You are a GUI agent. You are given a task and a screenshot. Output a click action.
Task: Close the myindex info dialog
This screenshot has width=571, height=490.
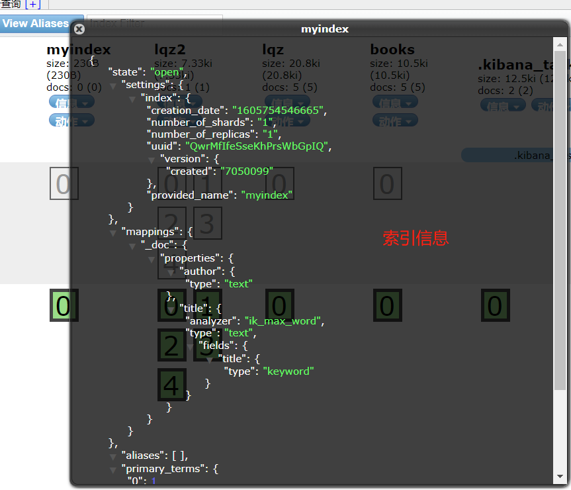79,29
